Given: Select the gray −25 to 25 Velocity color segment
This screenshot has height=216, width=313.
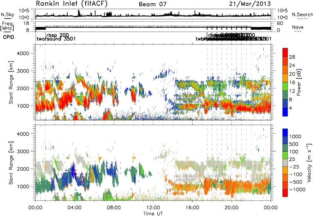Looking at the screenshot, I should click(x=285, y=163).
